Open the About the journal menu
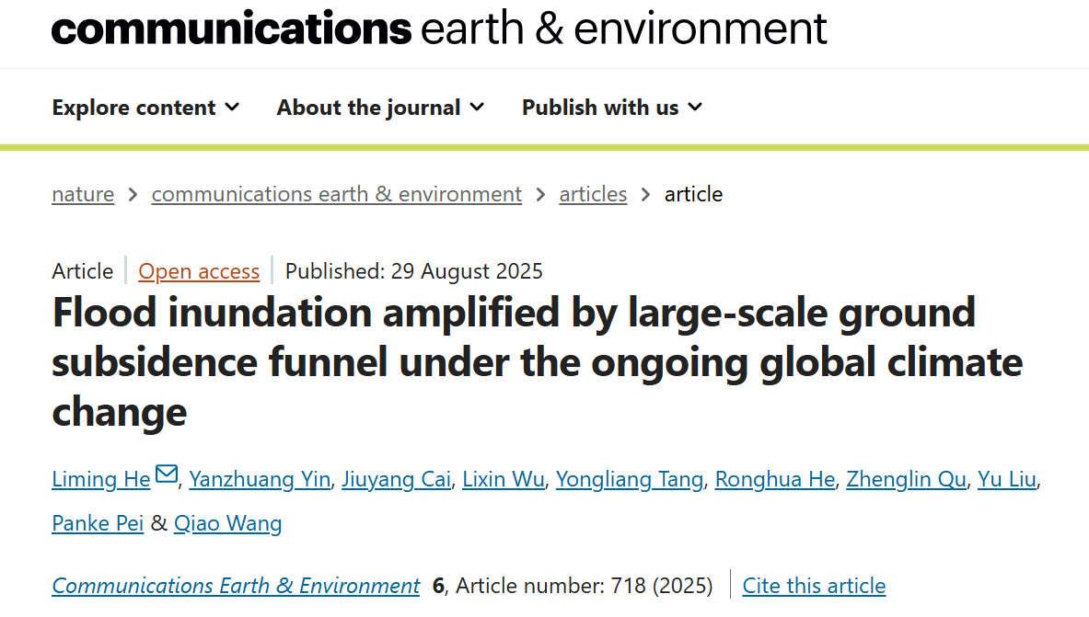Image resolution: width=1089 pixels, height=617 pixels. pos(380,108)
